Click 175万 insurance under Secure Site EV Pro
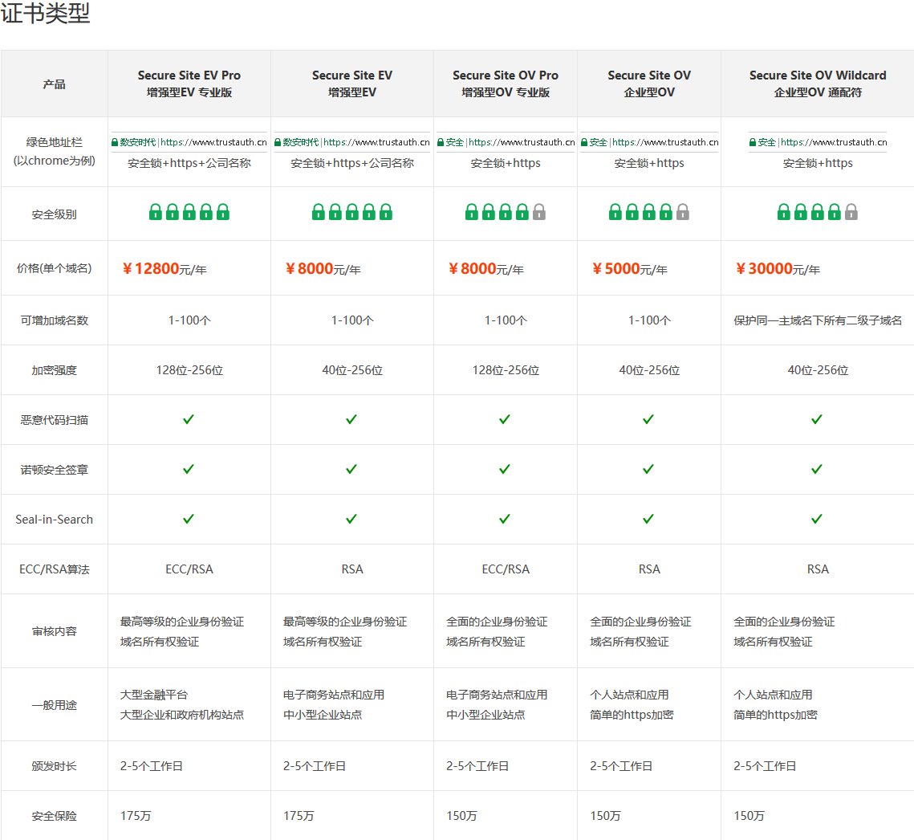 [136, 815]
